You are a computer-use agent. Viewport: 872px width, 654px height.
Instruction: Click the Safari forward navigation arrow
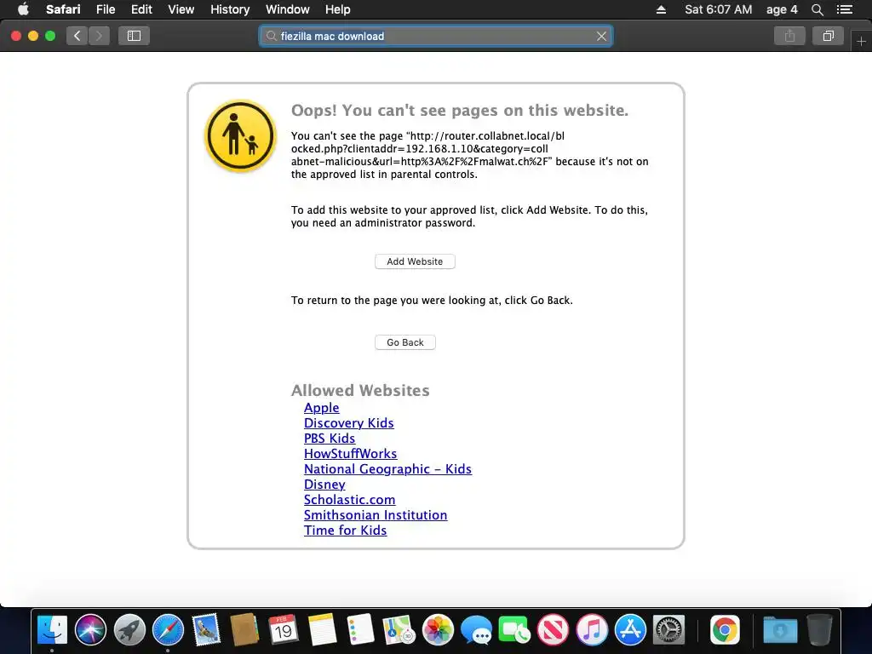coord(99,36)
